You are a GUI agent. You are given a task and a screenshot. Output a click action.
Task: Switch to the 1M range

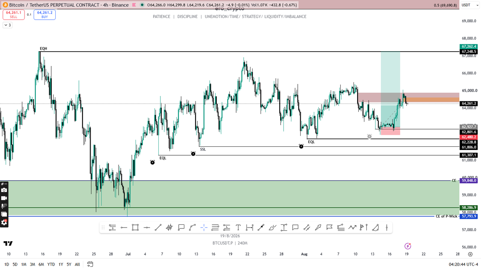click(x=24, y=264)
